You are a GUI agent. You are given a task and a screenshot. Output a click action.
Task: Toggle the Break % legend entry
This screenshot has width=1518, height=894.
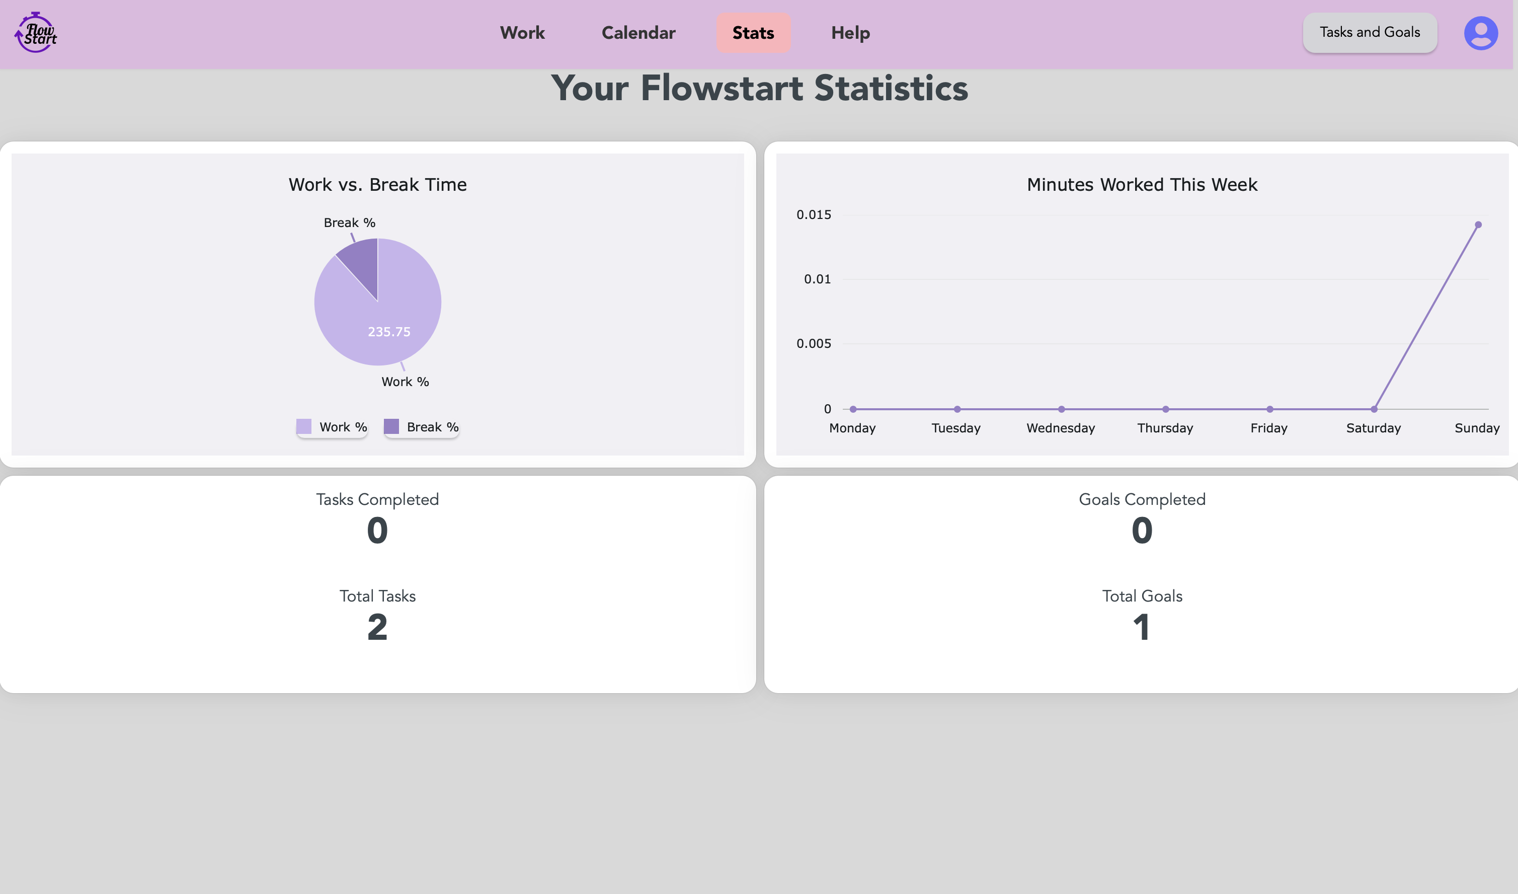[x=421, y=427]
